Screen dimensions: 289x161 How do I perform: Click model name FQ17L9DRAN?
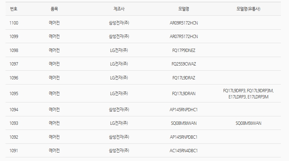(184, 94)
